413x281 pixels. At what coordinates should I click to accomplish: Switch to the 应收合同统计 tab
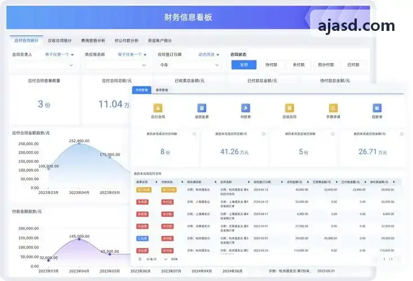(x=60, y=40)
